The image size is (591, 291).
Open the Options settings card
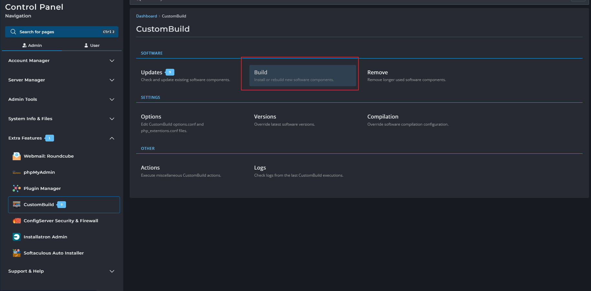[190, 123]
